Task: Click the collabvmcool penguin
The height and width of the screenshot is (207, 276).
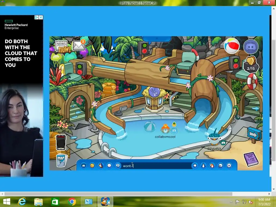Action: pos(165,129)
